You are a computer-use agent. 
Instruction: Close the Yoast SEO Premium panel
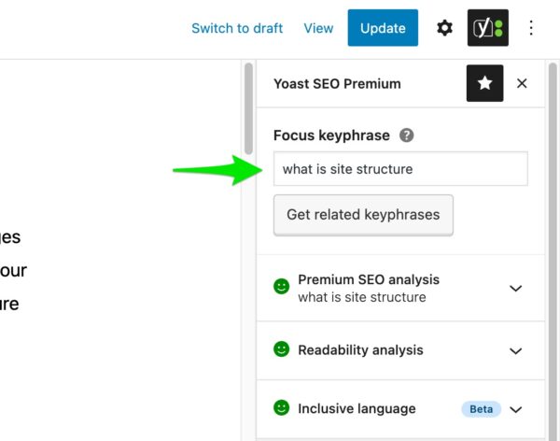pos(522,83)
